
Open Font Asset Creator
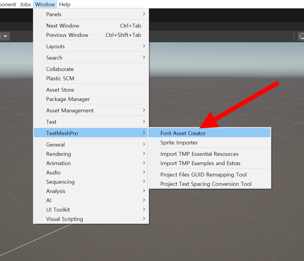[x=209, y=133]
